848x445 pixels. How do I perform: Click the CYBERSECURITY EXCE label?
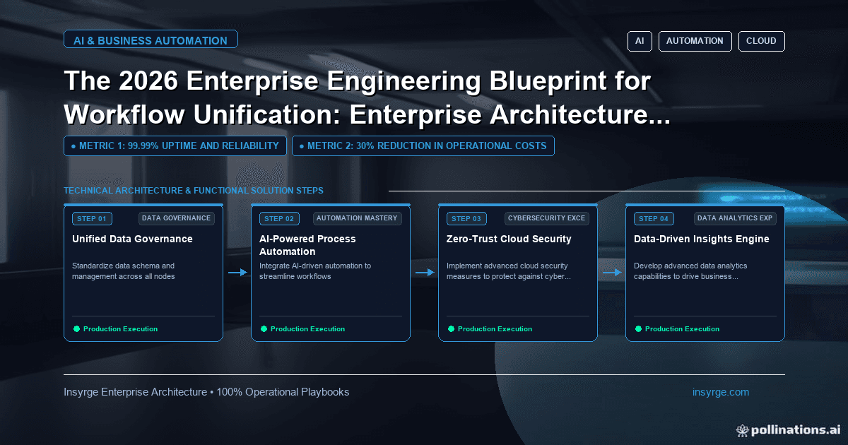(x=547, y=218)
